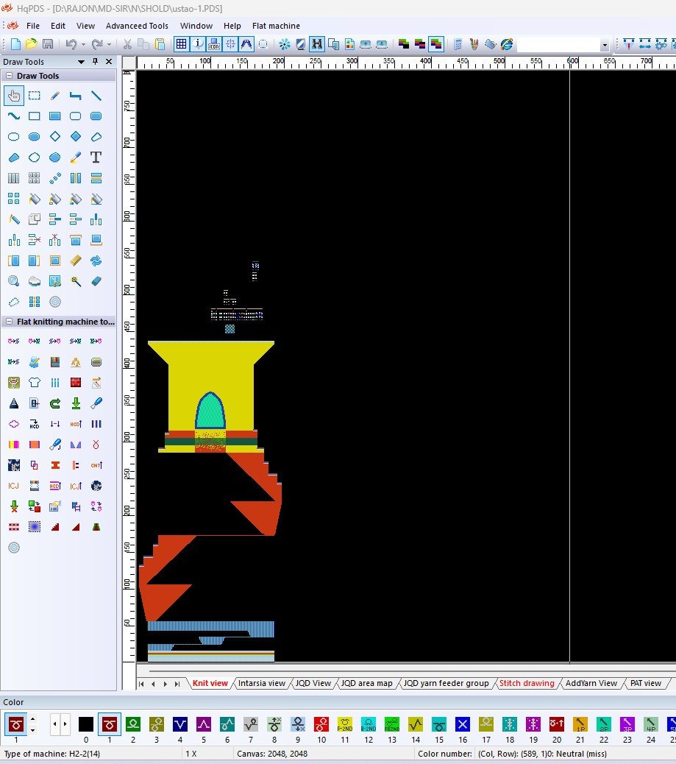This screenshot has width=676, height=764.
Task: Select color swatch number 16
Action: 462,724
